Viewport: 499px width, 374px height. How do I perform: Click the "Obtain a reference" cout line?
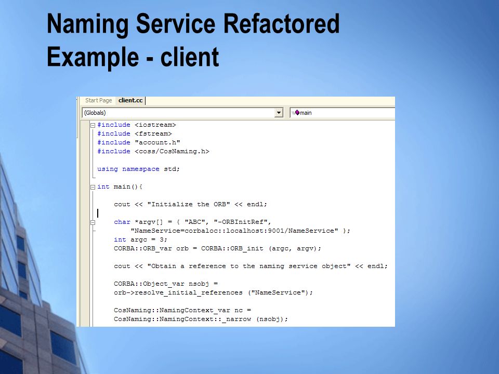click(251, 266)
